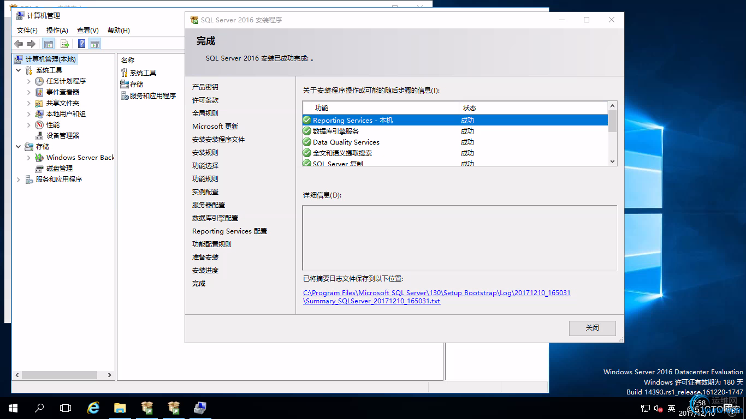
Task: Expand the 任务计划程序 tree node
Action: pos(29,81)
